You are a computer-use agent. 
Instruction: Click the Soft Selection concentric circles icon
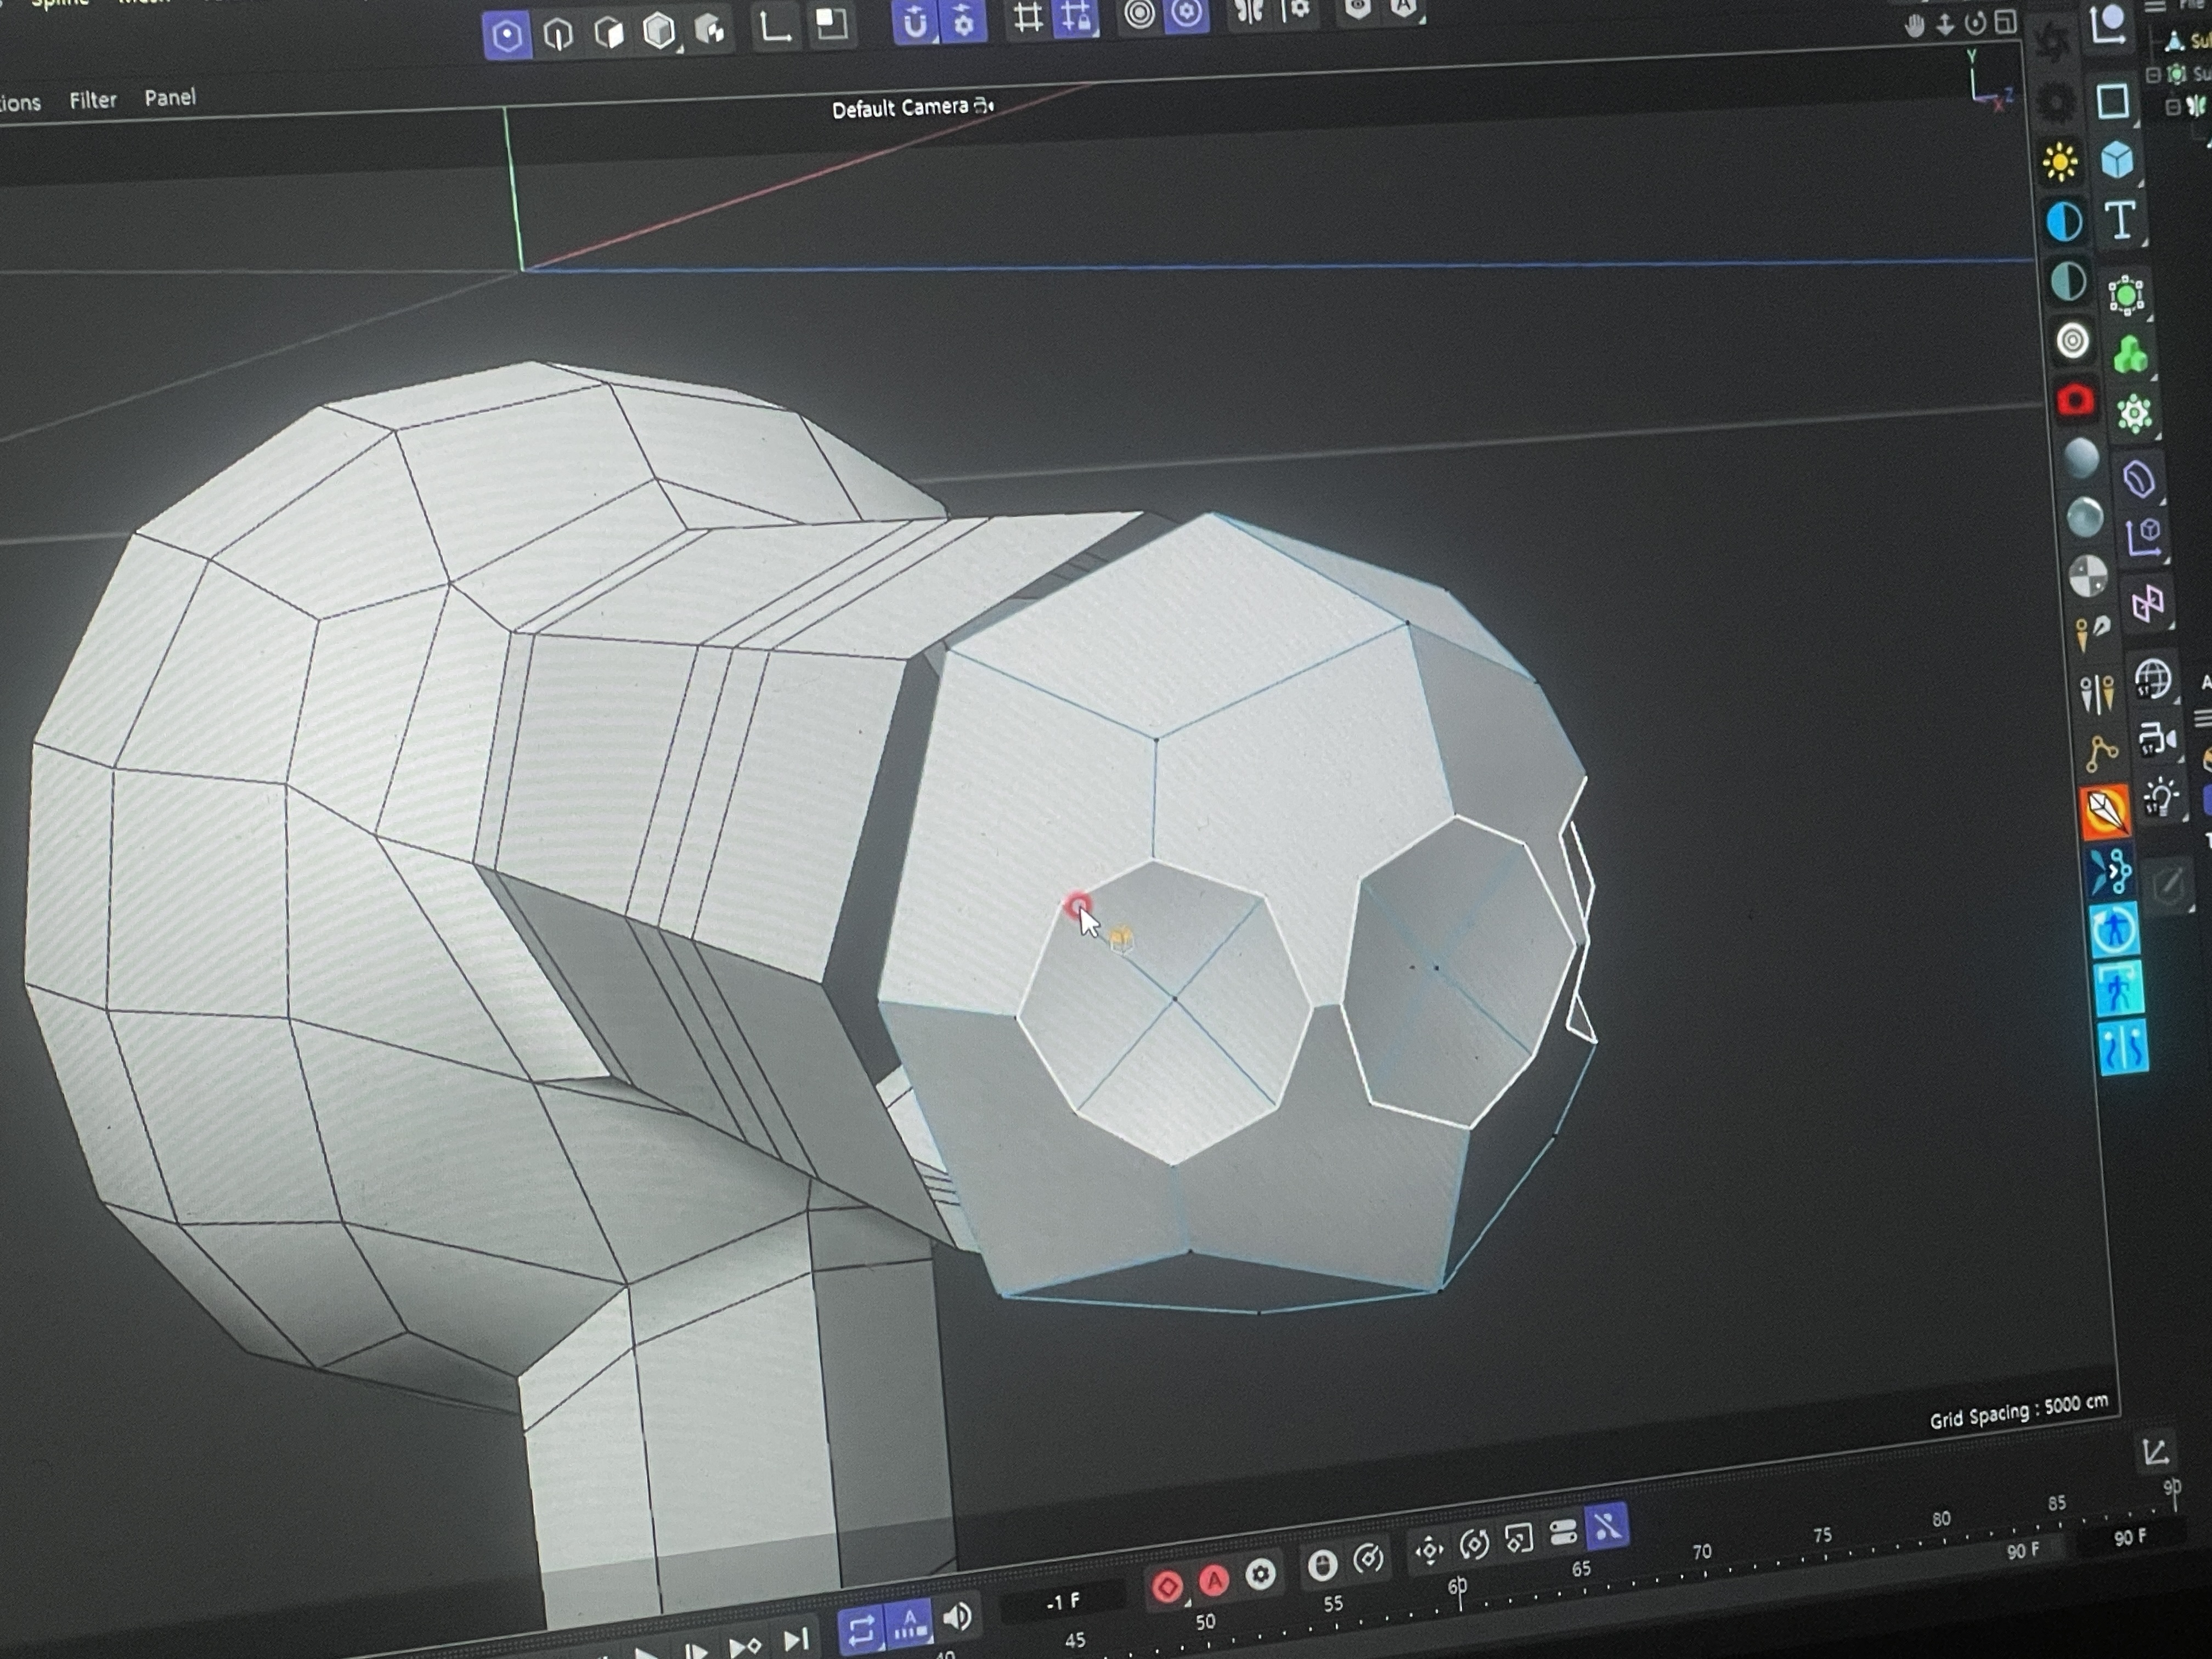coord(1139,14)
